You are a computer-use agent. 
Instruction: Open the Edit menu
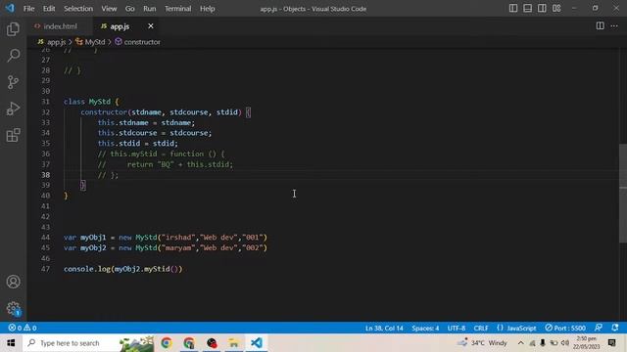[49, 9]
